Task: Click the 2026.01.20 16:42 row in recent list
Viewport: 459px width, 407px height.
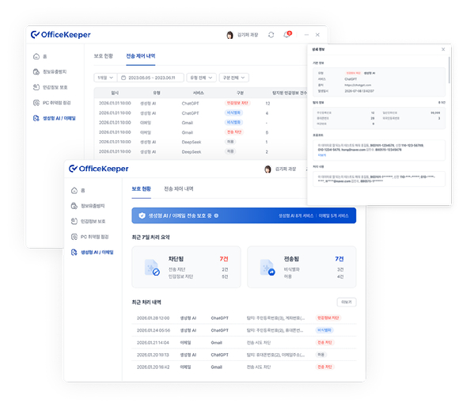Action: coord(244,367)
